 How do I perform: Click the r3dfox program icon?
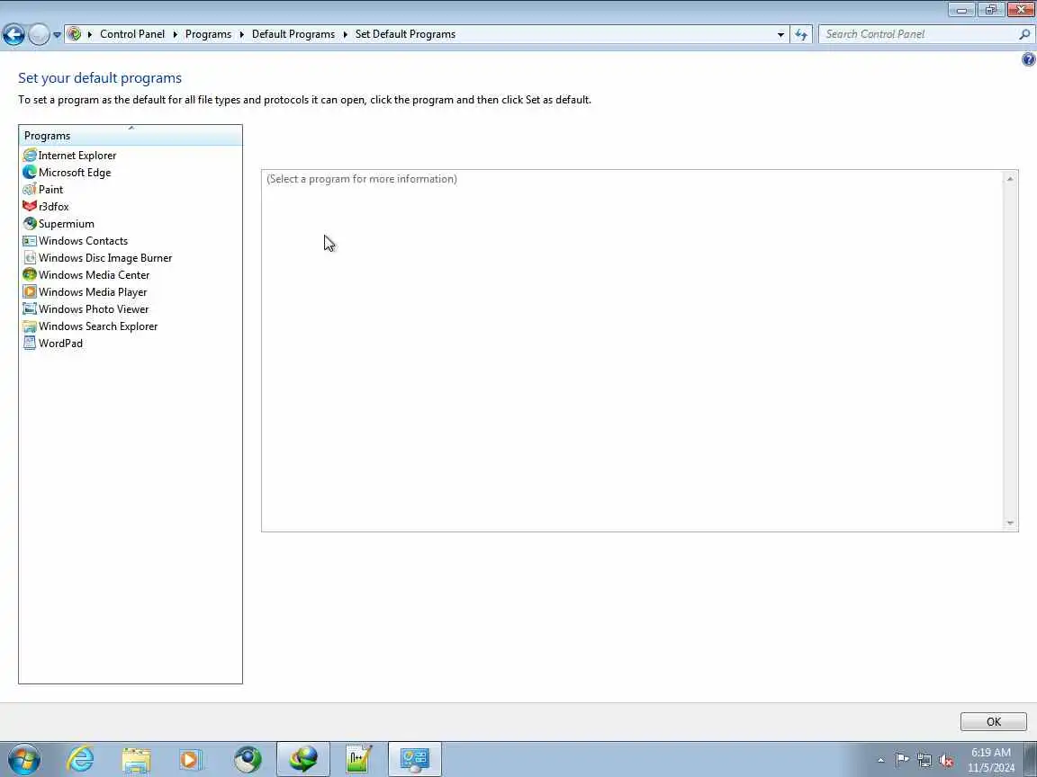click(x=30, y=207)
